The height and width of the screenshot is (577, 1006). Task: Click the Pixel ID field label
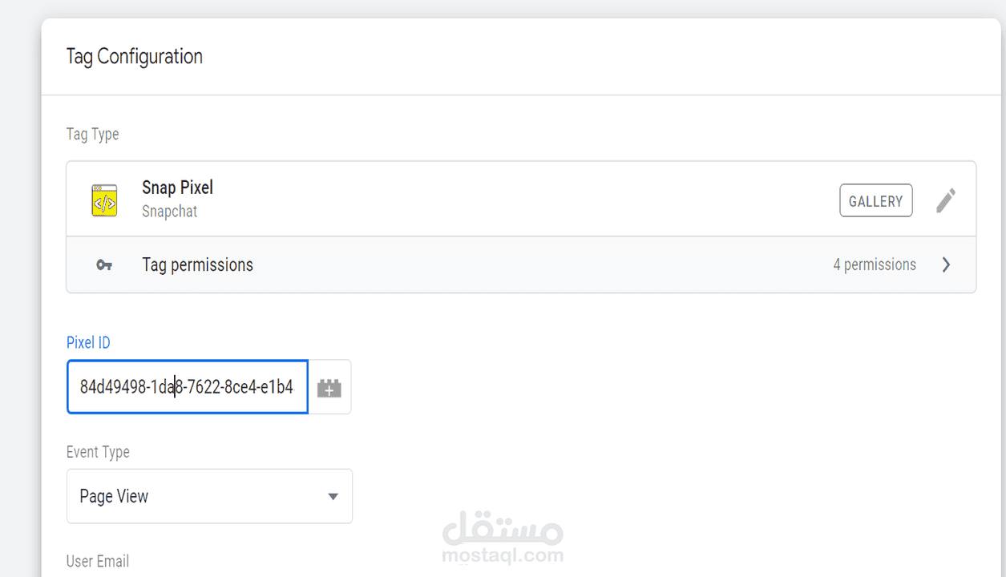point(88,343)
